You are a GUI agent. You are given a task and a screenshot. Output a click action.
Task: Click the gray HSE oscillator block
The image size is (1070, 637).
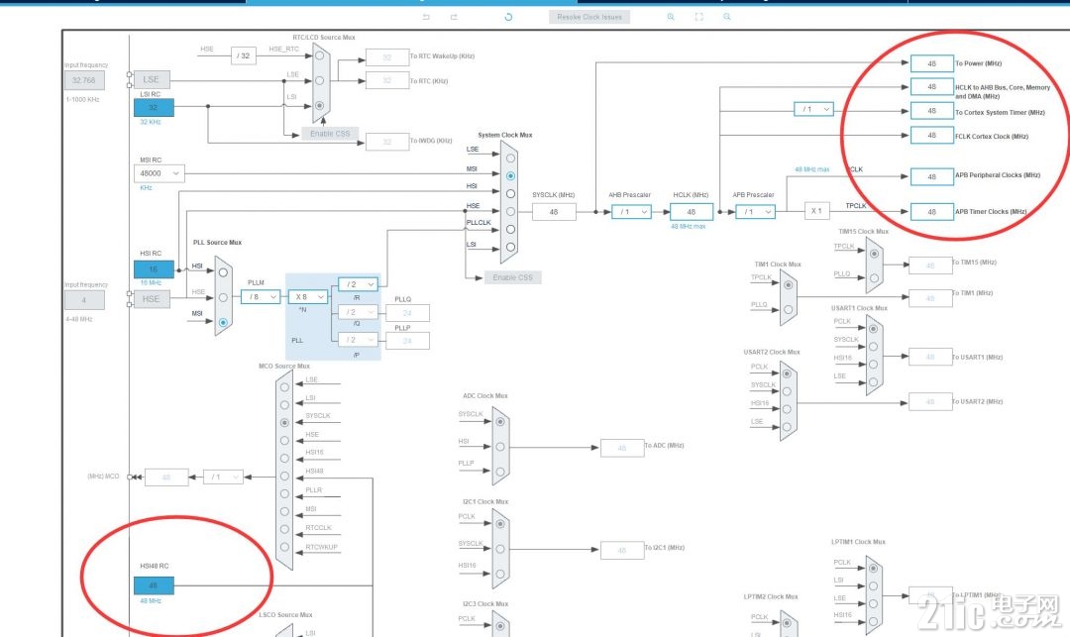pos(151,299)
